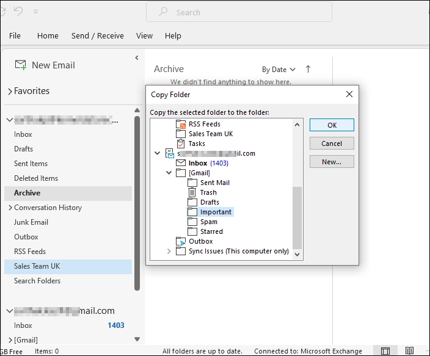Click folder pane scroll down arrow

click(137, 340)
